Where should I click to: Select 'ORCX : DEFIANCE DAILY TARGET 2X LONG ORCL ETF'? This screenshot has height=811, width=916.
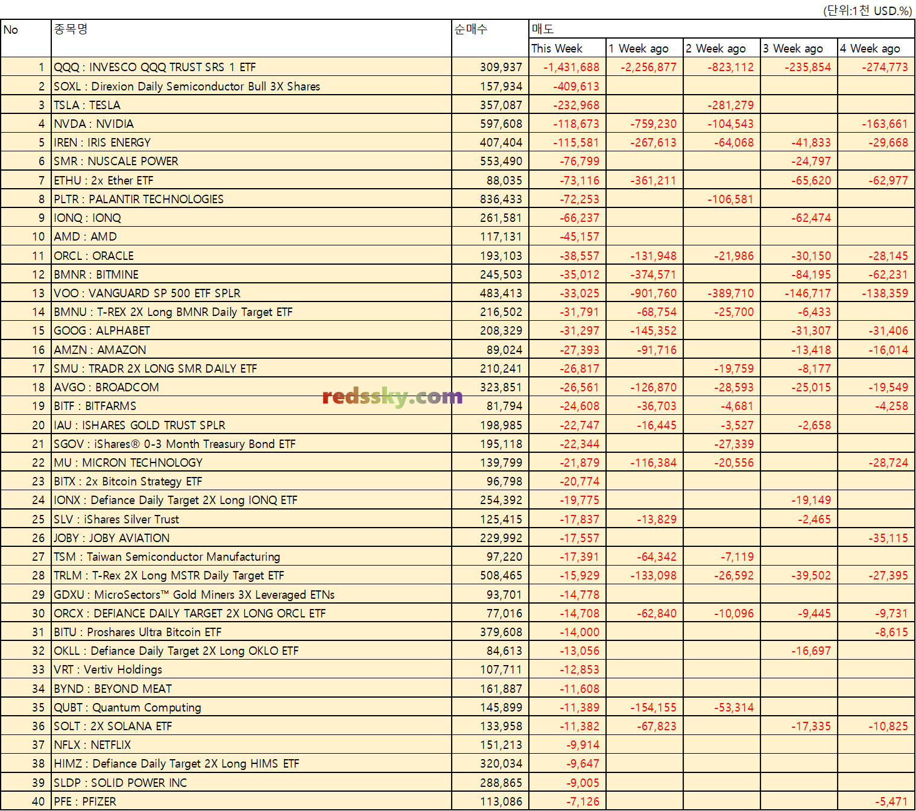(251, 613)
